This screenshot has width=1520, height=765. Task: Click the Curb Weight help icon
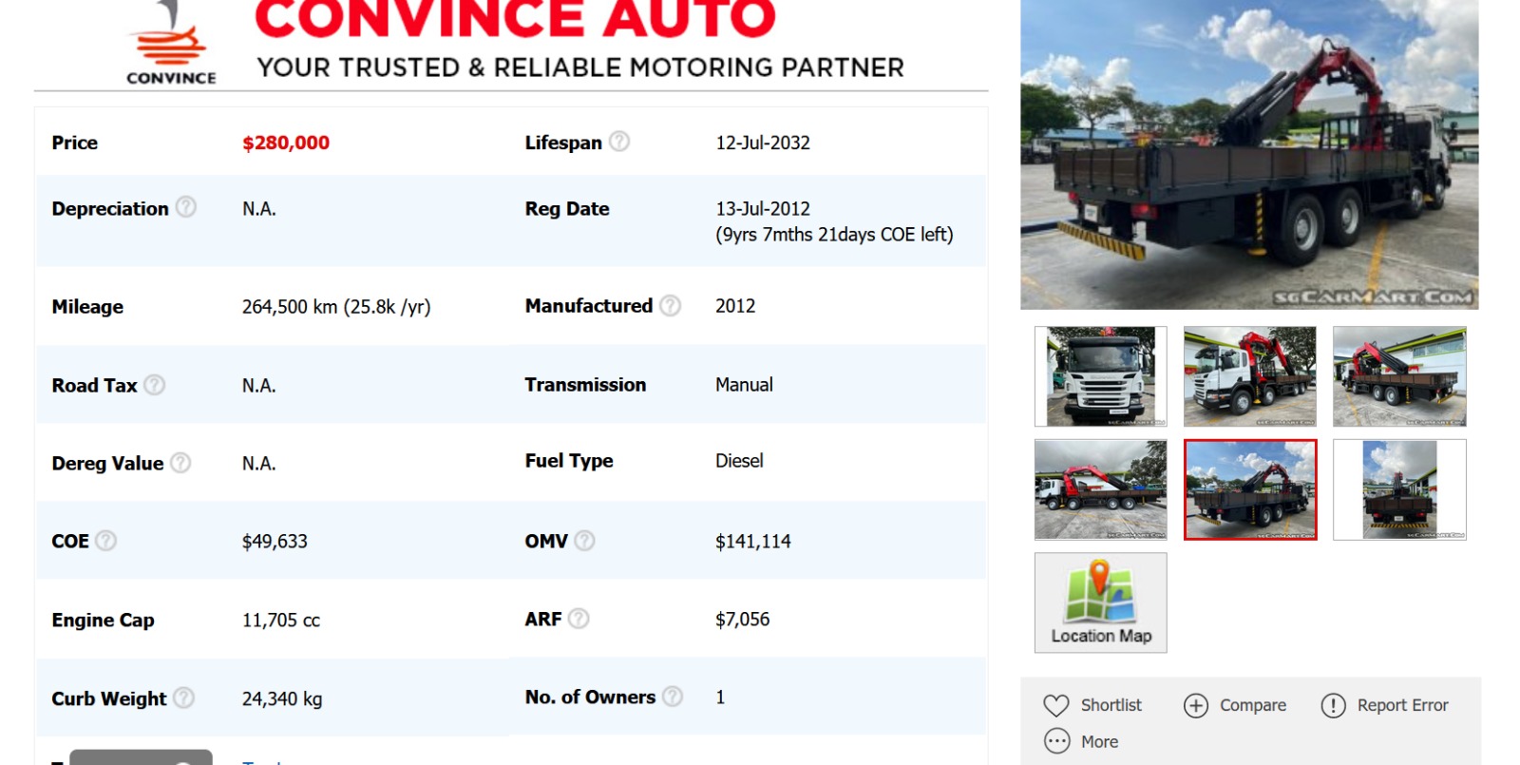pyautogui.click(x=184, y=698)
